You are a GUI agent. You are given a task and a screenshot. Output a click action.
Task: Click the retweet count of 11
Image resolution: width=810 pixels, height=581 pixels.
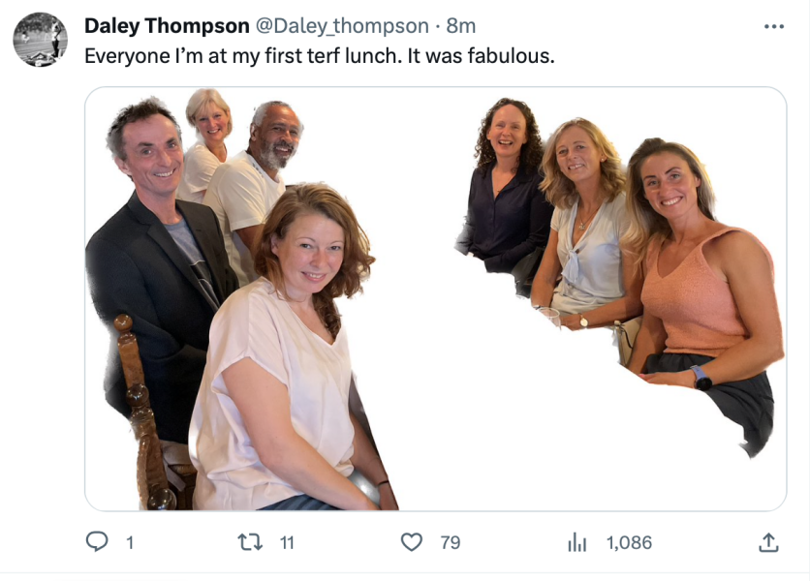(x=287, y=542)
